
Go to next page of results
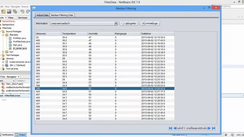click(209, 128)
